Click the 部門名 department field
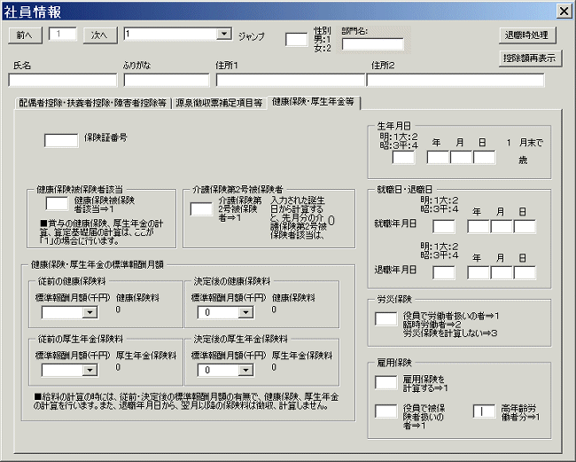This screenshot has height=462, width=576. [372, 44]
